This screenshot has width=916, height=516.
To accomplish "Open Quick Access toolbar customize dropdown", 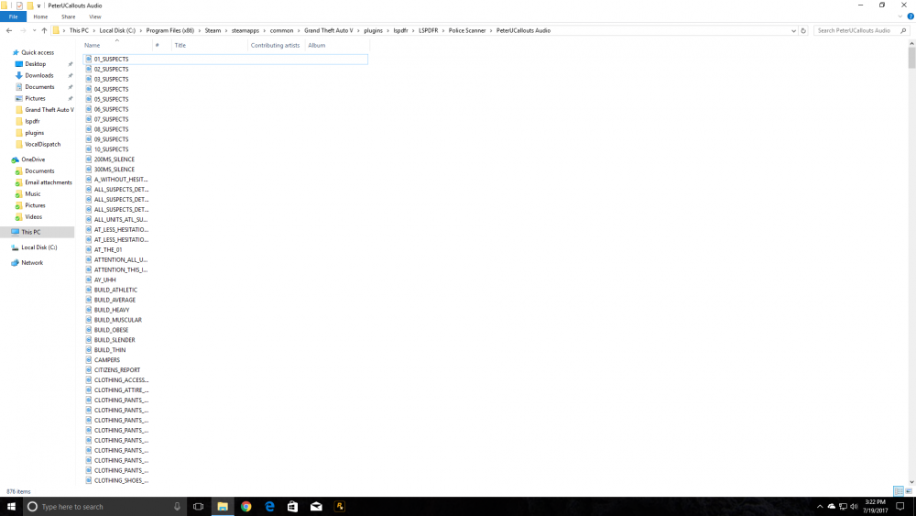I will pos(38,5).
